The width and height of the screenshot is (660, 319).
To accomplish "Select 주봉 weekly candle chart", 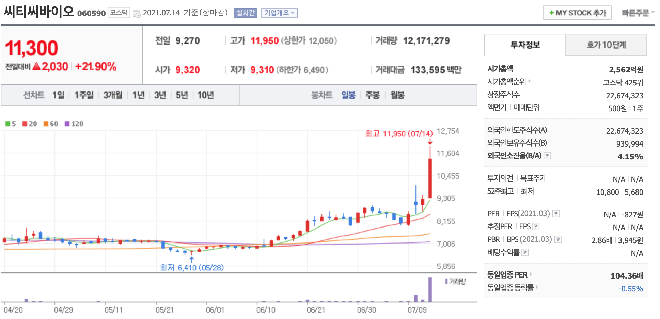I will pos(372,95).
